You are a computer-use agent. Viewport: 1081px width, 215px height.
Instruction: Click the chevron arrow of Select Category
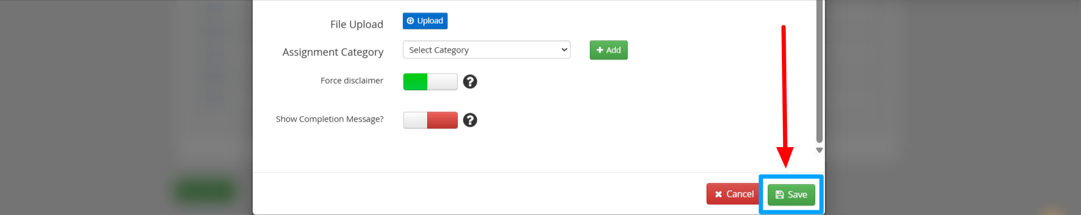564,50
